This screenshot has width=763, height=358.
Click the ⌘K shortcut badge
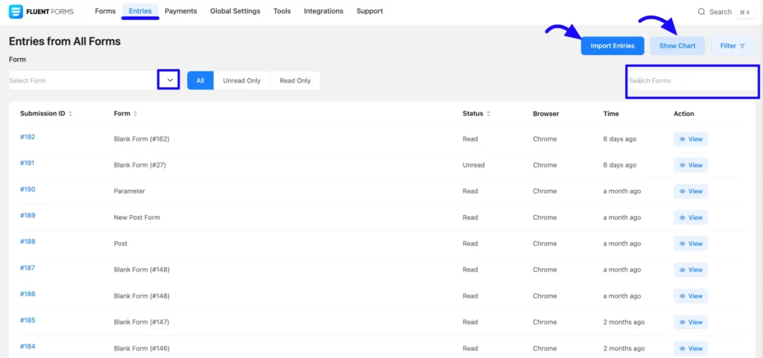point(744,12)
